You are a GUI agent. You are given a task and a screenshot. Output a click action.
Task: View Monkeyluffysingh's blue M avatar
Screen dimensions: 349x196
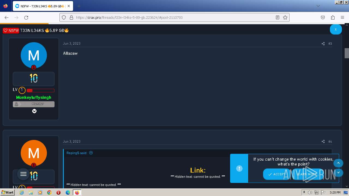tap(34, 55)
